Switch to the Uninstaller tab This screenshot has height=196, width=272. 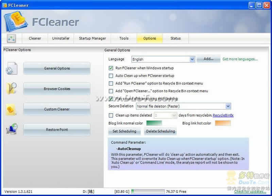[x=61, y=38]
